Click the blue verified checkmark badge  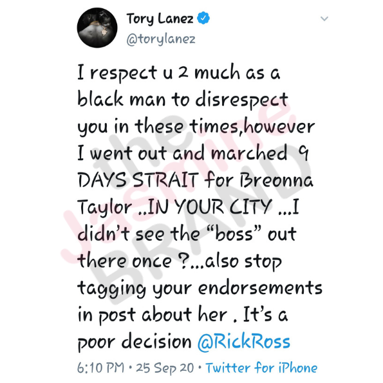[203, 18]
